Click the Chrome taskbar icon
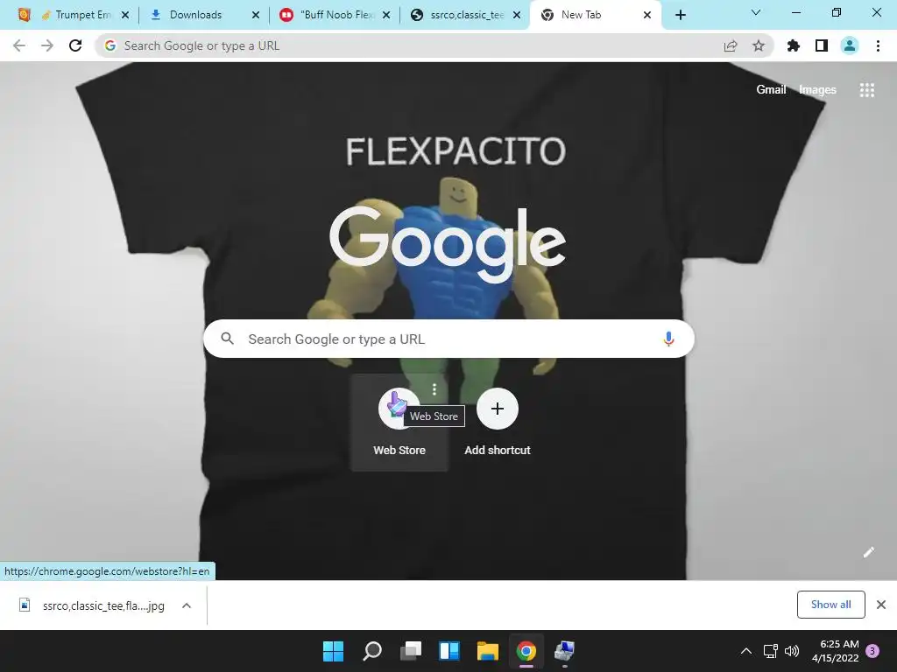The image size is (897, 672). (x=526, y=651)
